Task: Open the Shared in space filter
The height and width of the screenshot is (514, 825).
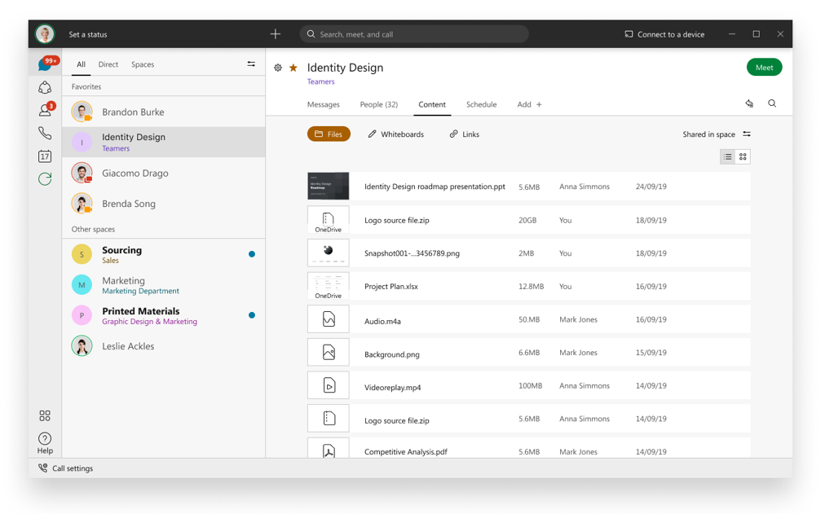Action: 717,134
